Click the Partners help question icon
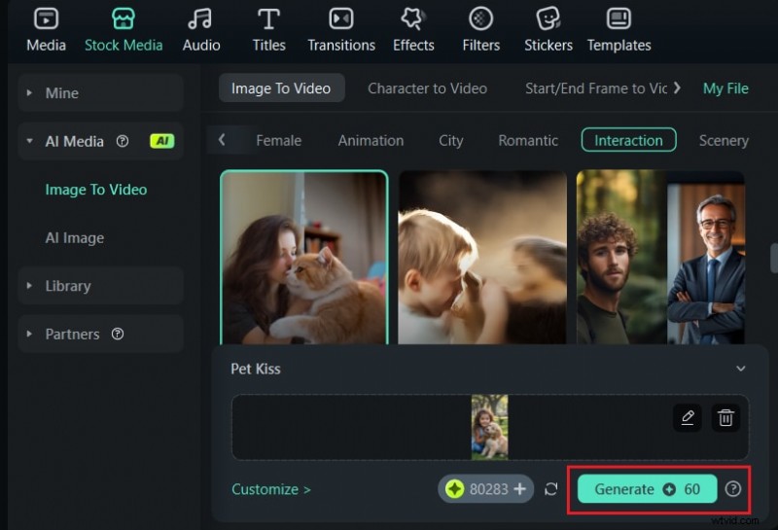The width and height of the screenshot is (778, 530). 118,334
